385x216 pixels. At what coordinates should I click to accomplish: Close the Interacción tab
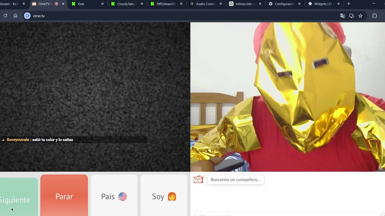260,4
